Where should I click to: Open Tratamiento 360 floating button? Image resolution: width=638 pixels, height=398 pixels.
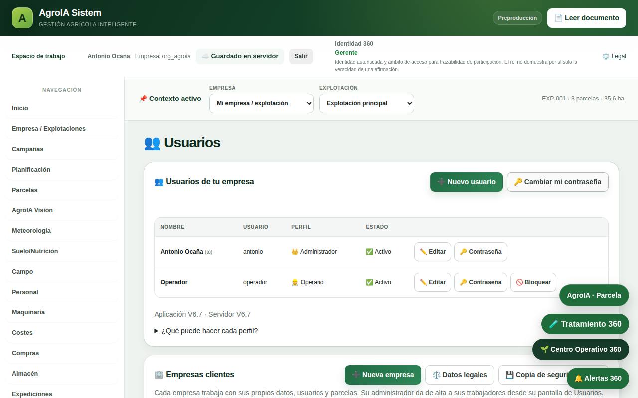585,324
